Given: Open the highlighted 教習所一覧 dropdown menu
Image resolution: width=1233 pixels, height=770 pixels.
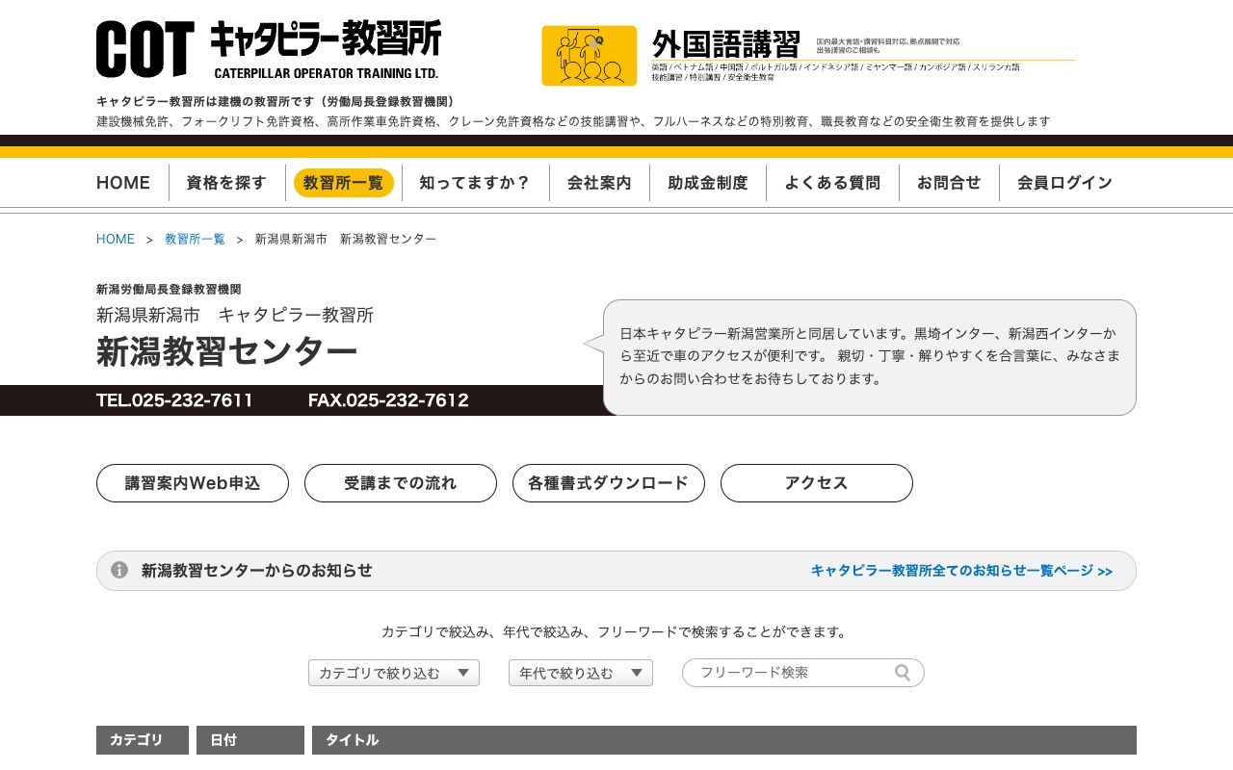Looking at the screenshot, I should point(344,182).
